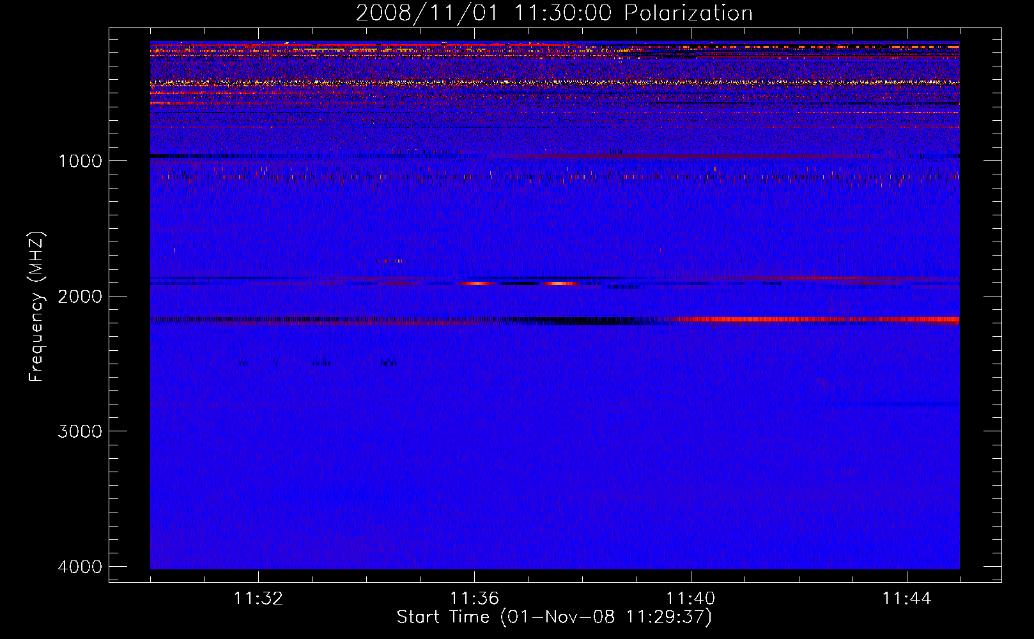Click the 3000 frequency tick label
Image resolution: width=1034 pixels, height=639 pixels.
(80, 431)
